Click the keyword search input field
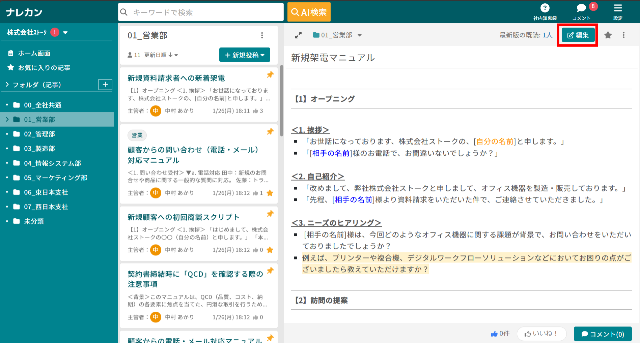This screenshot has width=640, height=343. tap(200, 12)
